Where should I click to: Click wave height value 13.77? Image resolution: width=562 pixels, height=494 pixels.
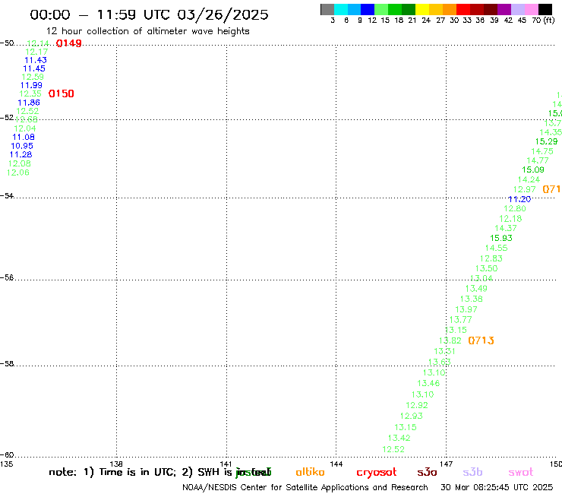(460, 319)
